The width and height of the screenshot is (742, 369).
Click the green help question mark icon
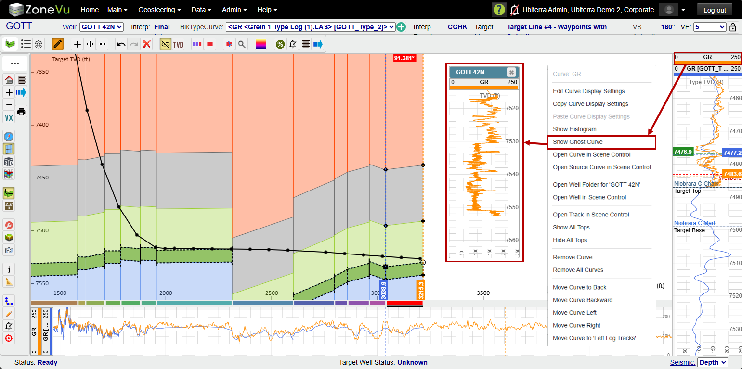(x=499, y=10)
